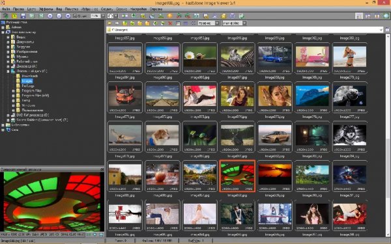Viewport: 391px width, 244px height.
Task: Select the selected stained-glass ceiling thumbnail
Action: click(x=237, y=176)
